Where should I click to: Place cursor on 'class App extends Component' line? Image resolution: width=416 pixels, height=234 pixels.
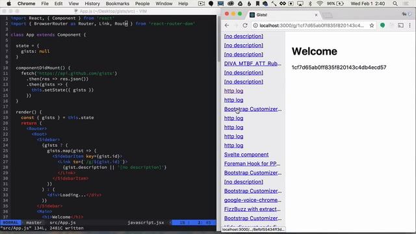[x=48, y=34]
